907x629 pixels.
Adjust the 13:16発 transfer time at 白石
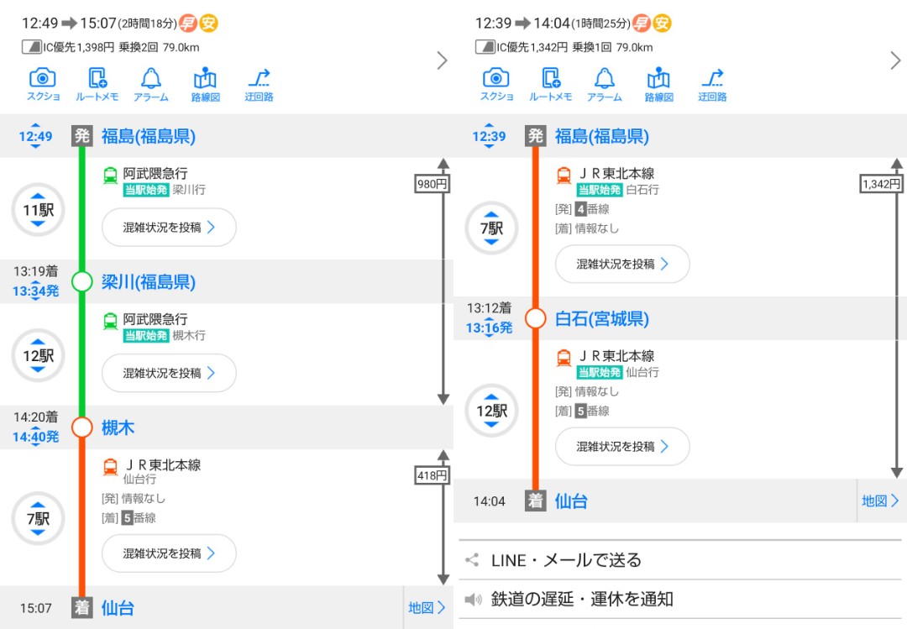pos(489,328)
